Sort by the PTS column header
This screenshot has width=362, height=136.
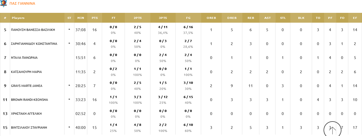click(95, 18)
